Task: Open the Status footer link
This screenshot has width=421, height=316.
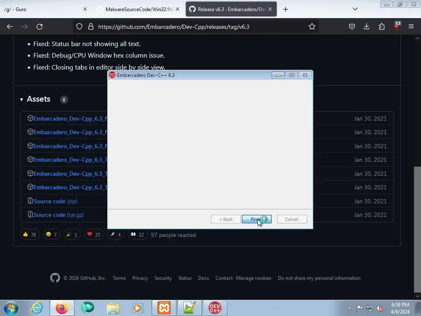Action: [x=185, y=278]
